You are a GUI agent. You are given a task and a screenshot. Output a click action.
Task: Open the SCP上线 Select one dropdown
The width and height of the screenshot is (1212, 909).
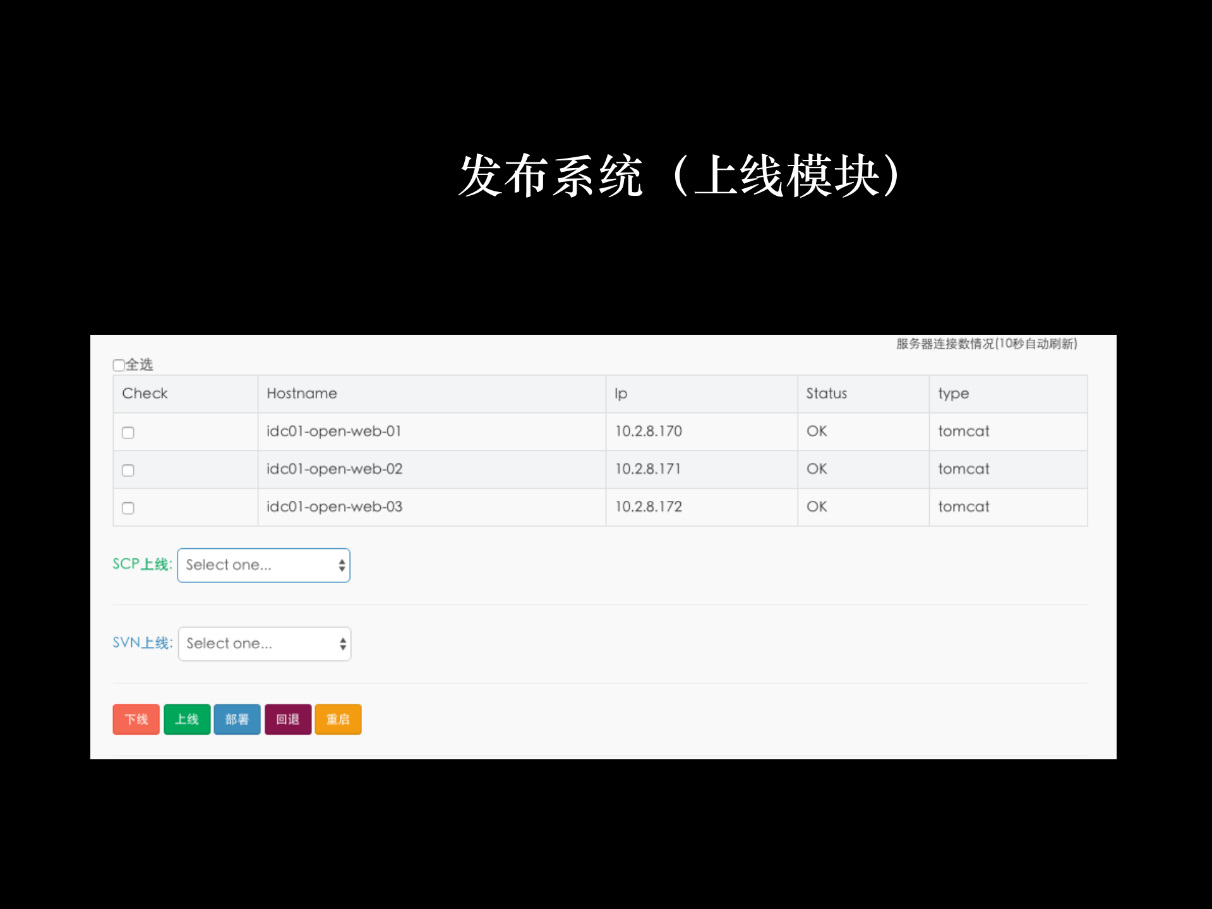click(263, 565)
